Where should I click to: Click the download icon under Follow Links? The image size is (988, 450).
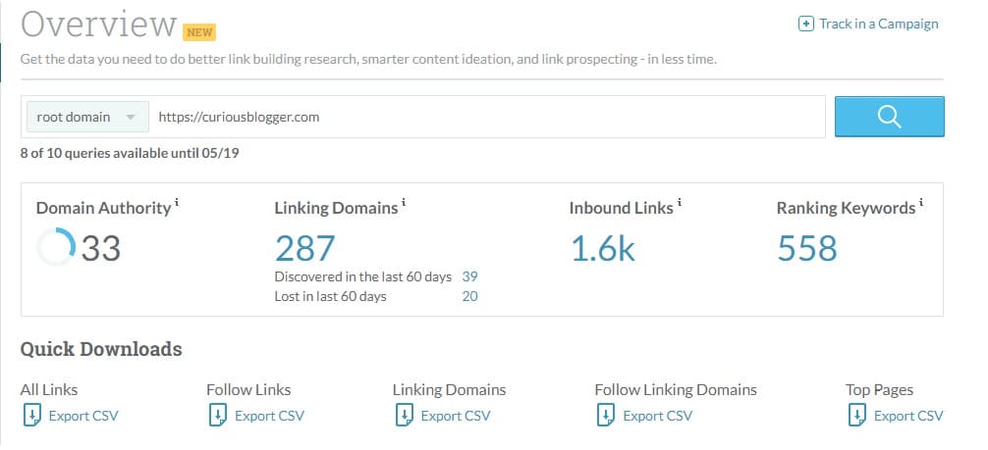click(217, 416)
